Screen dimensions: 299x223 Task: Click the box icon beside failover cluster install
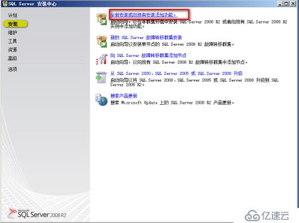pyautogui.click(x=102, y=41)
